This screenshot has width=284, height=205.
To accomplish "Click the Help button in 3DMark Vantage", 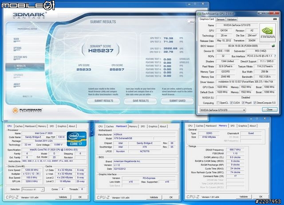I will click(192, 22).
